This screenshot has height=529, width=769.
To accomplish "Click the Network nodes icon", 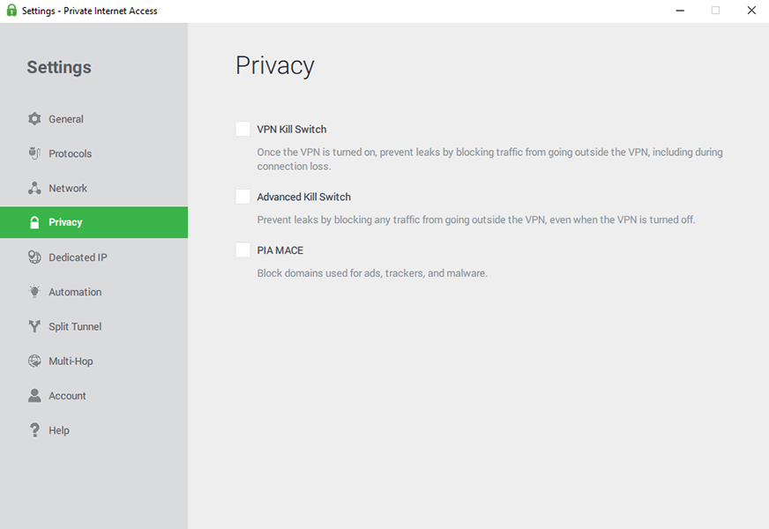I will 34,188.
